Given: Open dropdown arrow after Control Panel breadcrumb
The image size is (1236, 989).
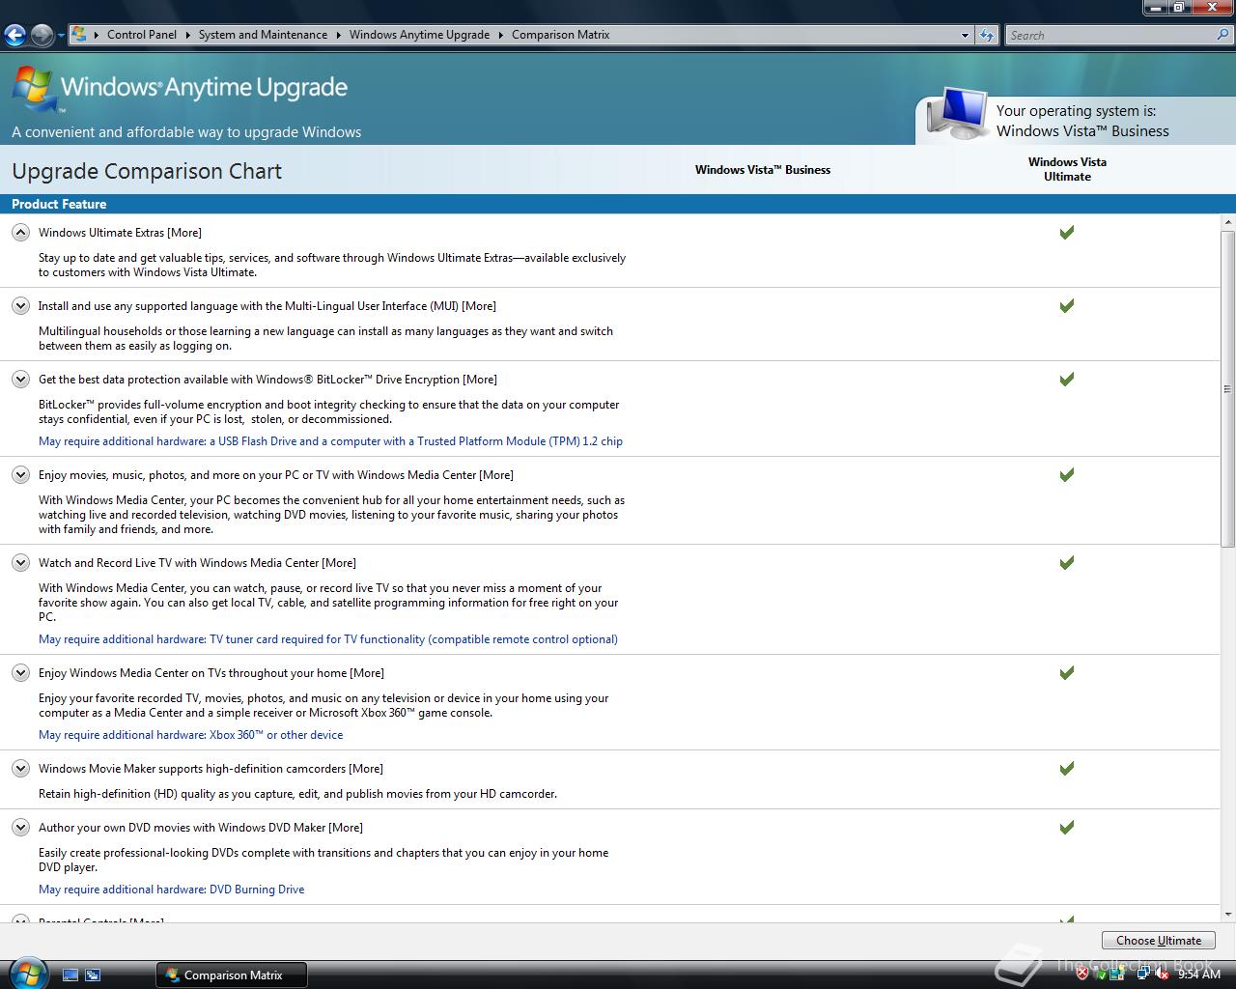Looking at the screenshot, I should pyautogui.click(x=188, y=35).
